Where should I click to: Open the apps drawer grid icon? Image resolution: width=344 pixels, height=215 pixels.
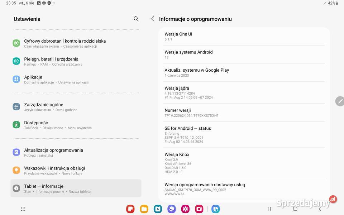coord(23,209)
